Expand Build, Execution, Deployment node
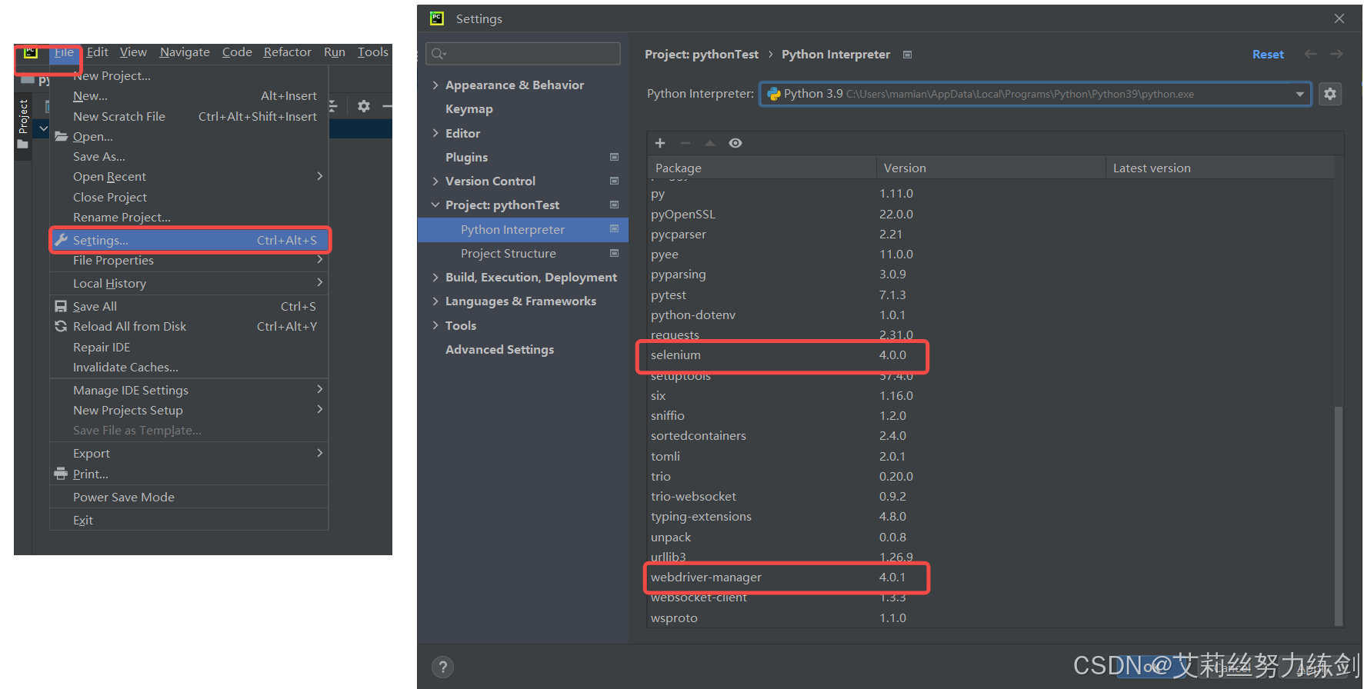This screenshot has width=1364, height=689. [x=435, y=277]
